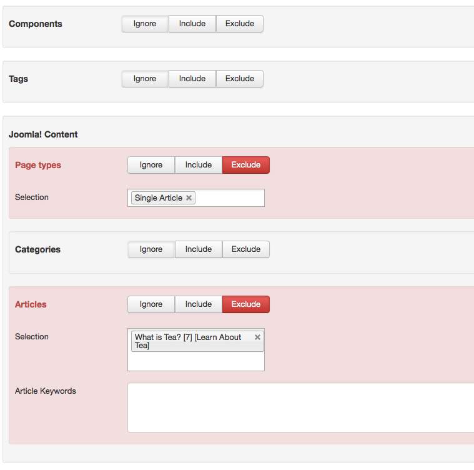Click the Page types Selection field

point(229,198)
